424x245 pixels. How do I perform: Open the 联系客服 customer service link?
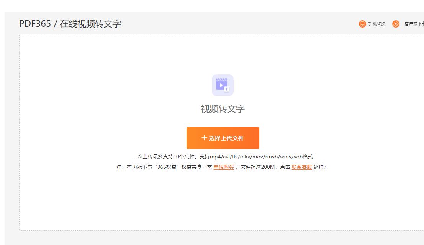pyautogui.click(x=302, y=167)
